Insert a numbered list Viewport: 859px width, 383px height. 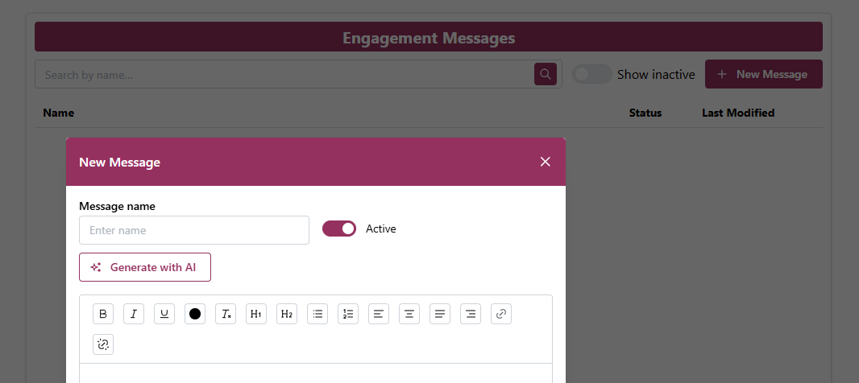coord(348,314)
